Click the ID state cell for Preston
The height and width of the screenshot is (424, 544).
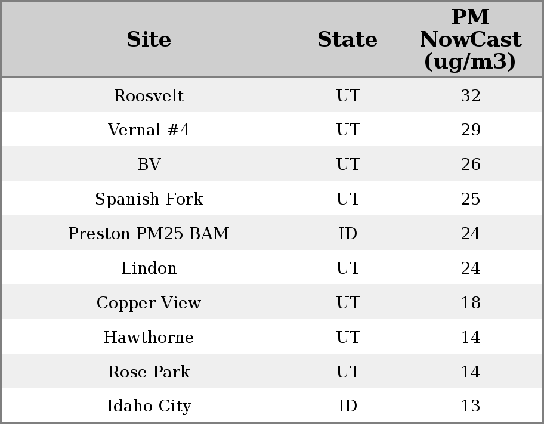click(347, 234)
